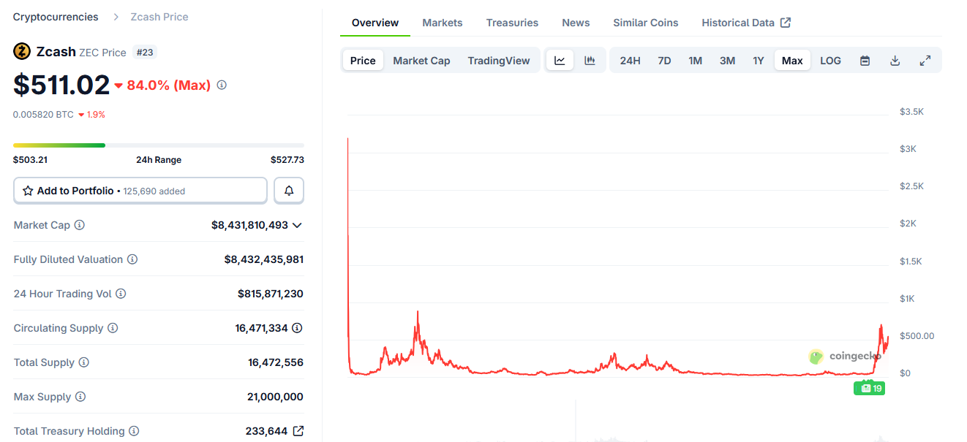Open Total Supply info icon
967x442 pixels.
pos(84,362)
